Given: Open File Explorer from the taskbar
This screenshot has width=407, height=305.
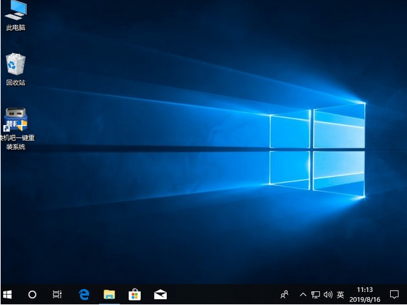Looking at the screenshot, I should point(109,295).
